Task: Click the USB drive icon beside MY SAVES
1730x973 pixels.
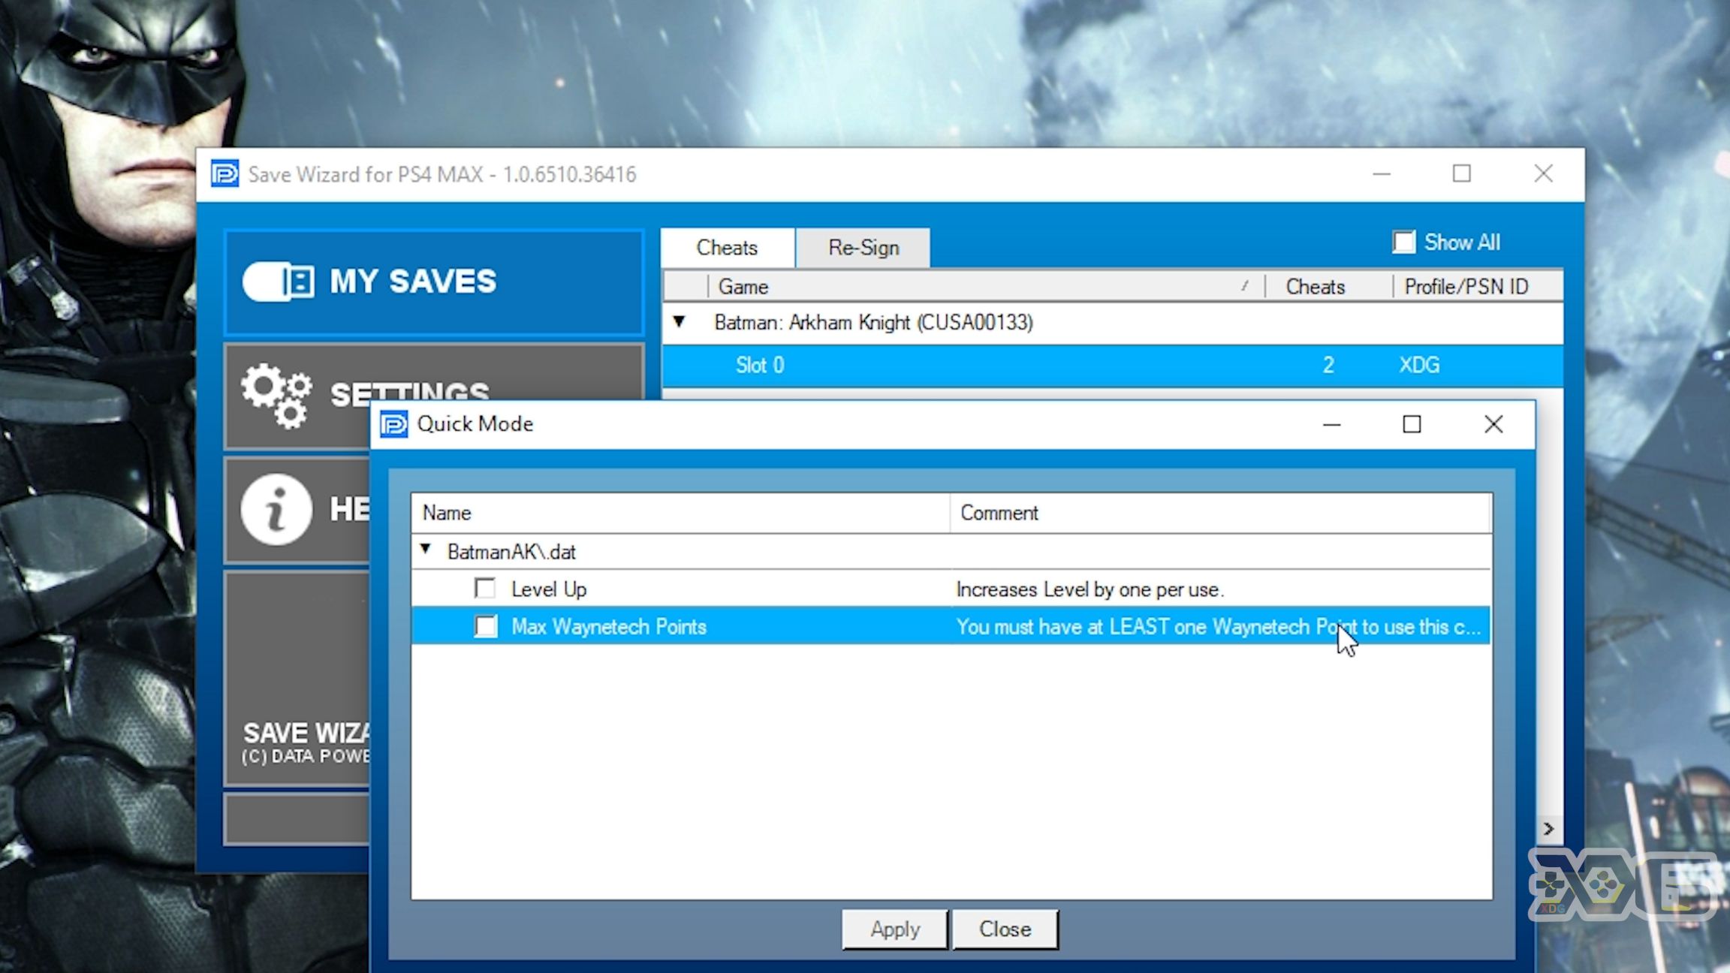Action: pyautogui.click(x=279, y=282)
